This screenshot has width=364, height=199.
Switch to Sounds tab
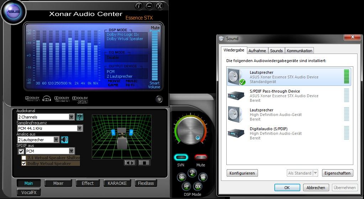[x=276, y=51]
